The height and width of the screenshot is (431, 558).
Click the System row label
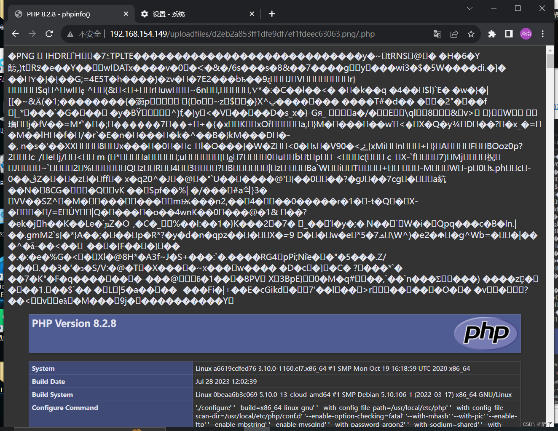43,369
